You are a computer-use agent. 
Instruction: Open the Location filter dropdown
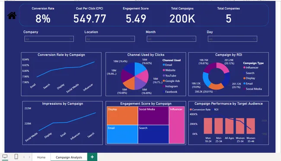110,39
